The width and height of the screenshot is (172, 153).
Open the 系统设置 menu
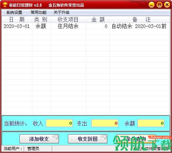[14, 13]
